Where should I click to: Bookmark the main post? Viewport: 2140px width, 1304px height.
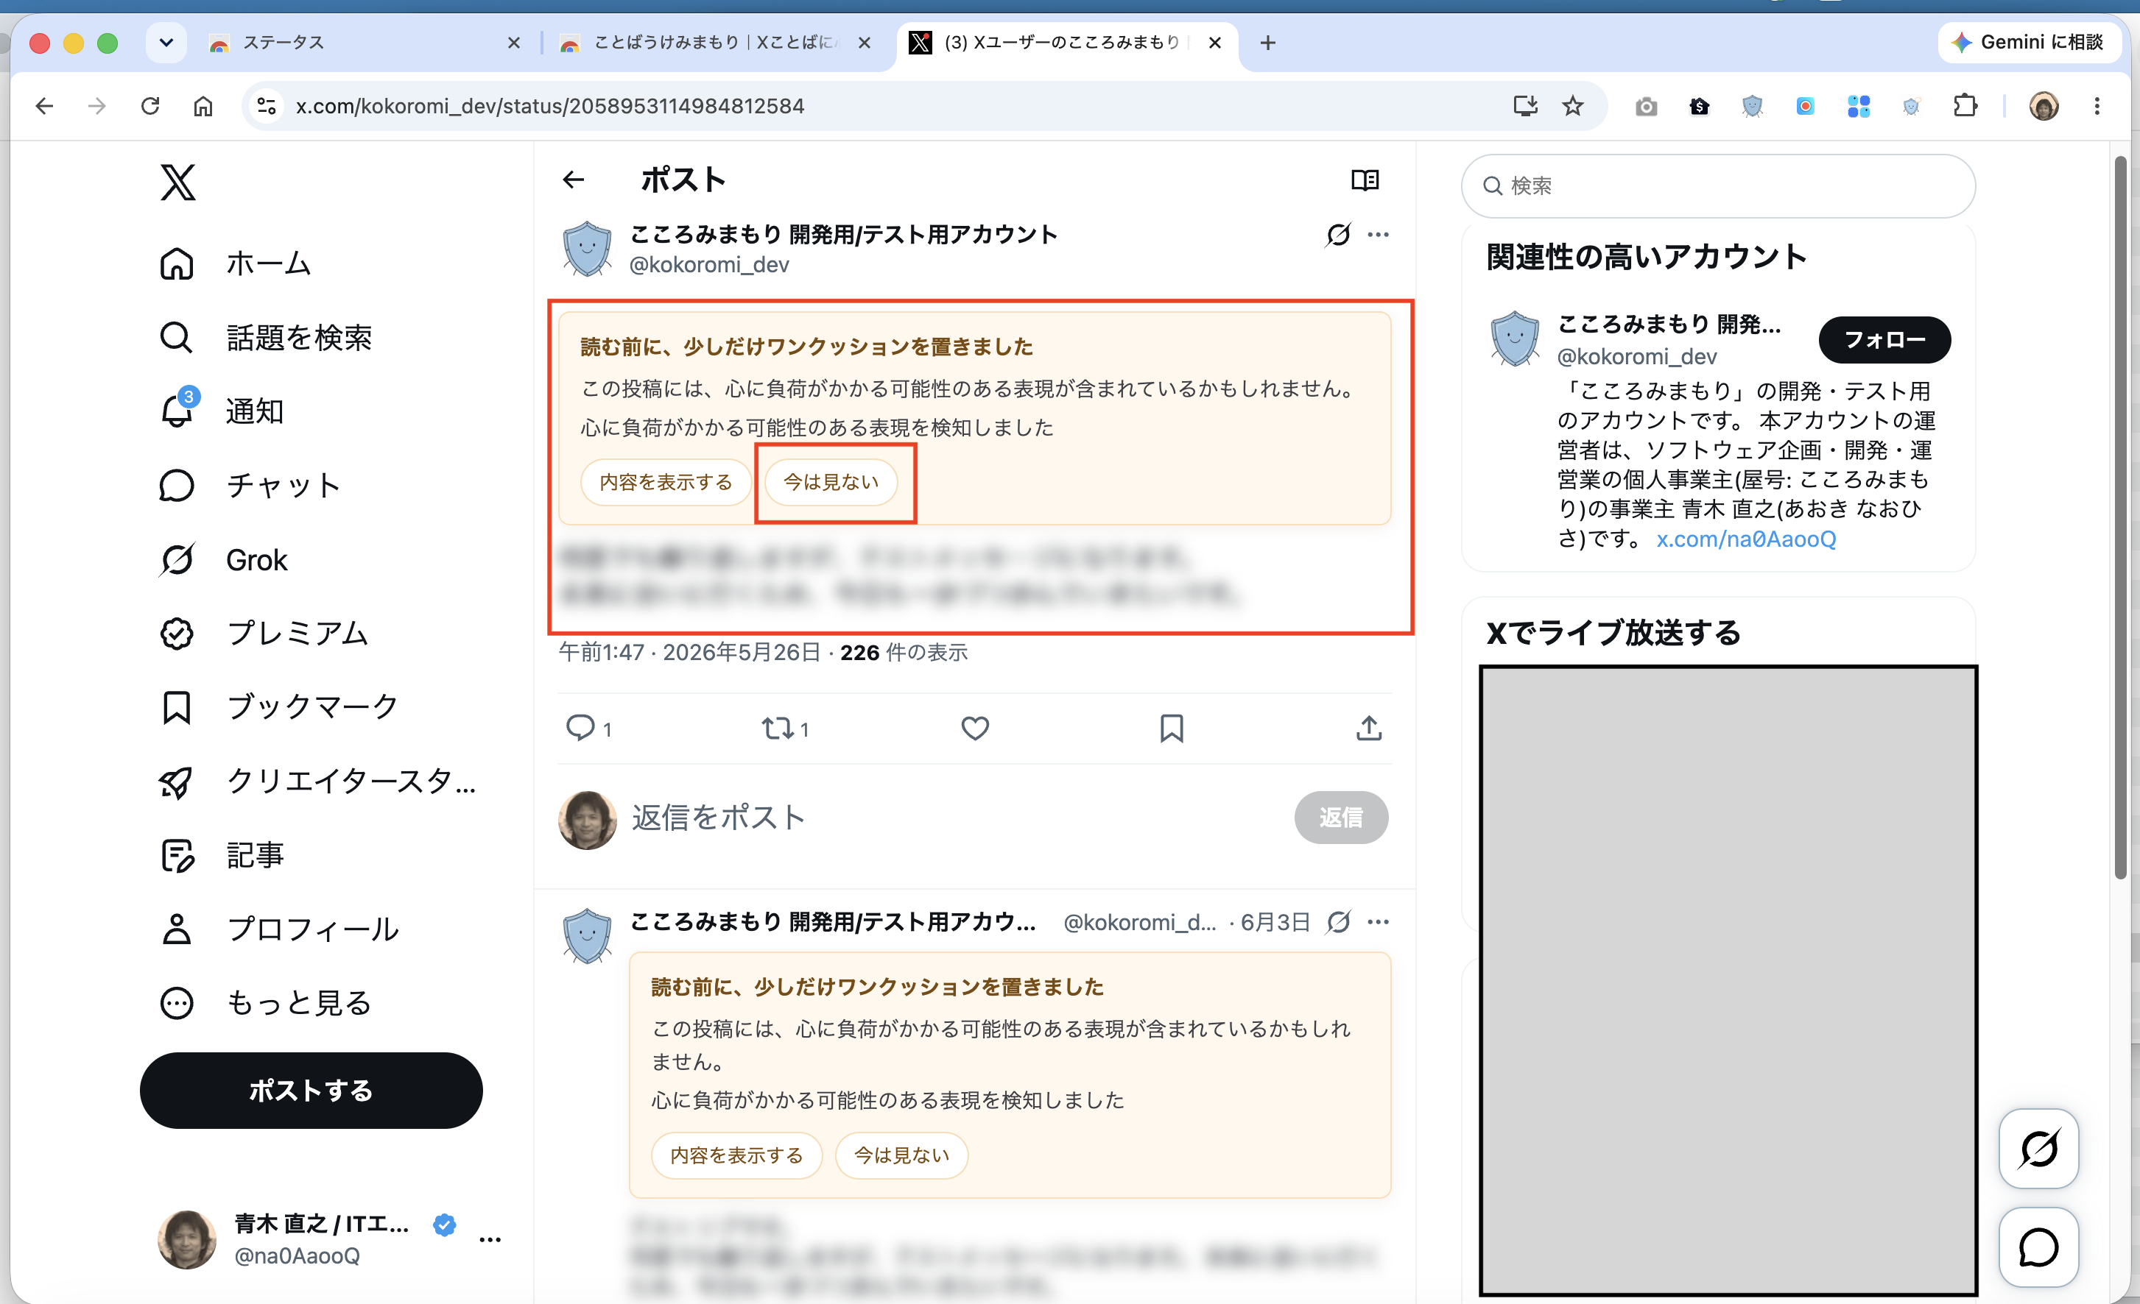(1172, 728)
